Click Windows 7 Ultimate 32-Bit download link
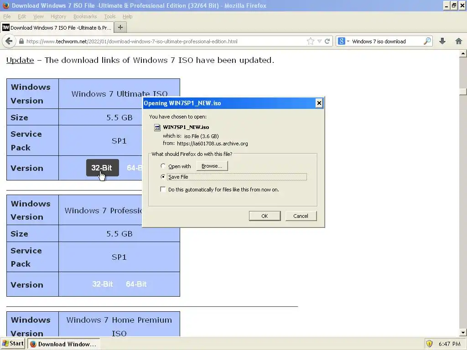 click(x=103, y=168)
